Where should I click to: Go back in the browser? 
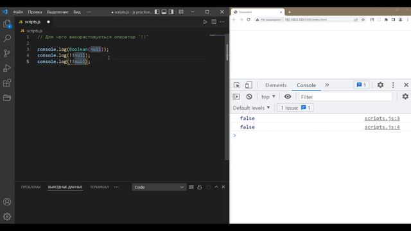(x=234, y=20)
